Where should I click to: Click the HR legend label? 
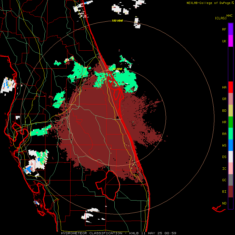pos(224,122)
